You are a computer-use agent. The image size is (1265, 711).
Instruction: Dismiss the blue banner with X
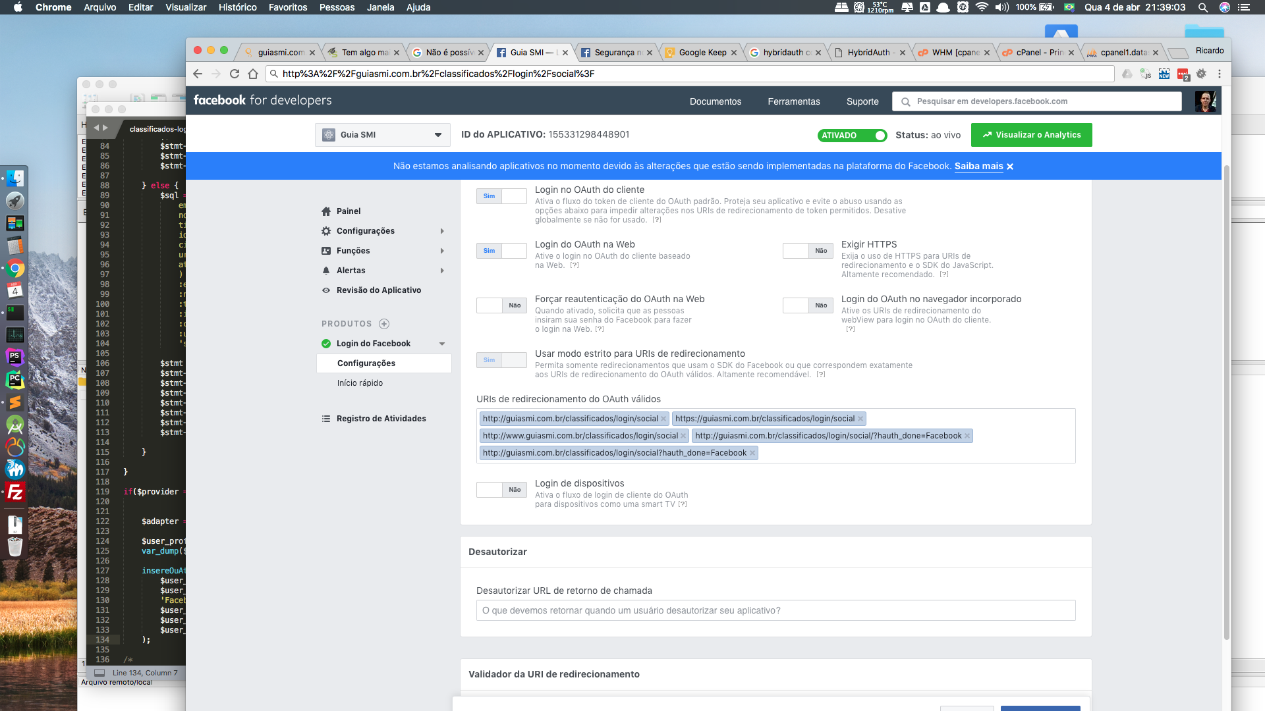1010,167
